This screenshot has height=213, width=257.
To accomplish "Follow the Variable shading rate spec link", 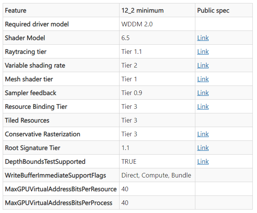I will [x=203, y=66].
